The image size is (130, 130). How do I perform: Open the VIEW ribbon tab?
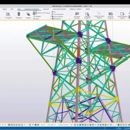pyautogui.click(x=19, y=9)
